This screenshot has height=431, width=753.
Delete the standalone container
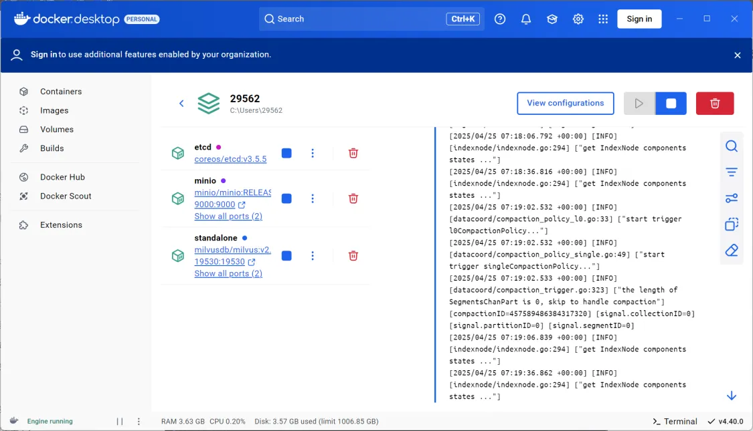click(x=353, y=255)
